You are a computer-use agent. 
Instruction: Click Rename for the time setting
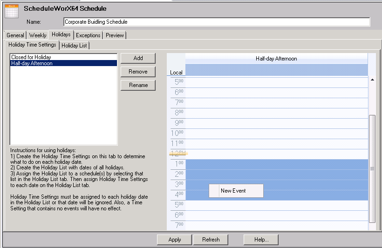pyautogui.click(x=138, y=85)
